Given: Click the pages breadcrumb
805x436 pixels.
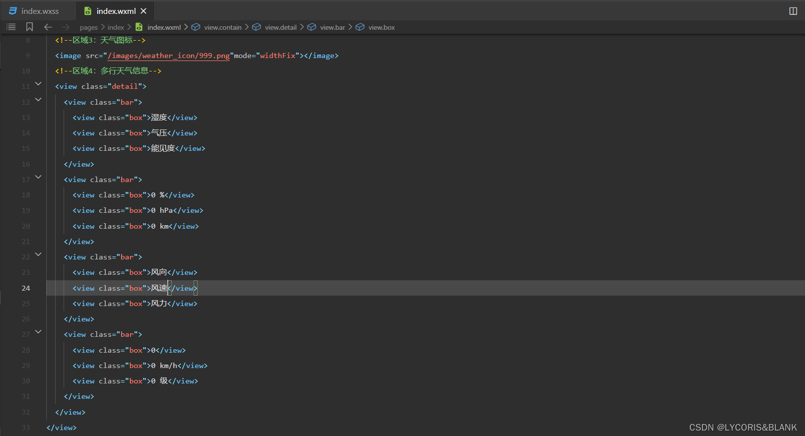Looking at the screenshot, I should coord(88,27).
